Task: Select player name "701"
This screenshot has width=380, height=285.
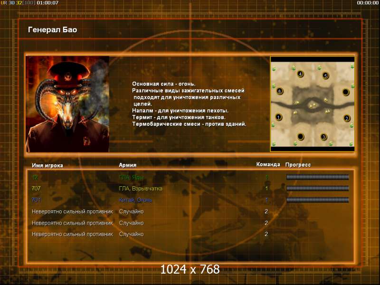Action: [36, 200]
